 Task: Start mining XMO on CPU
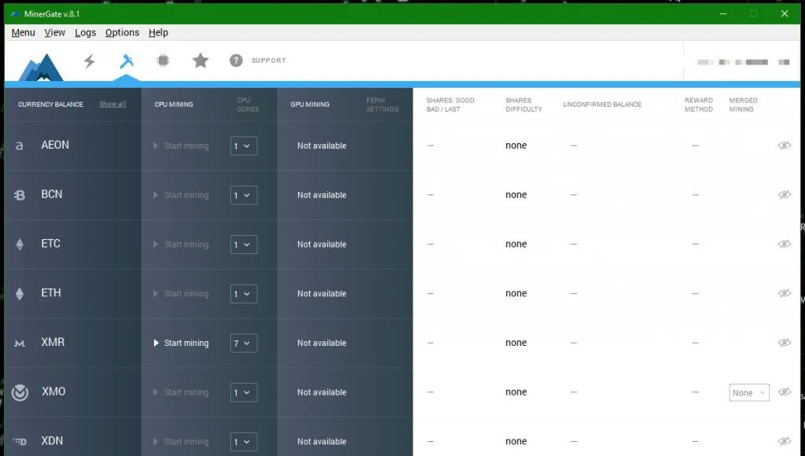pyautogui.click(x=182, y=392)
